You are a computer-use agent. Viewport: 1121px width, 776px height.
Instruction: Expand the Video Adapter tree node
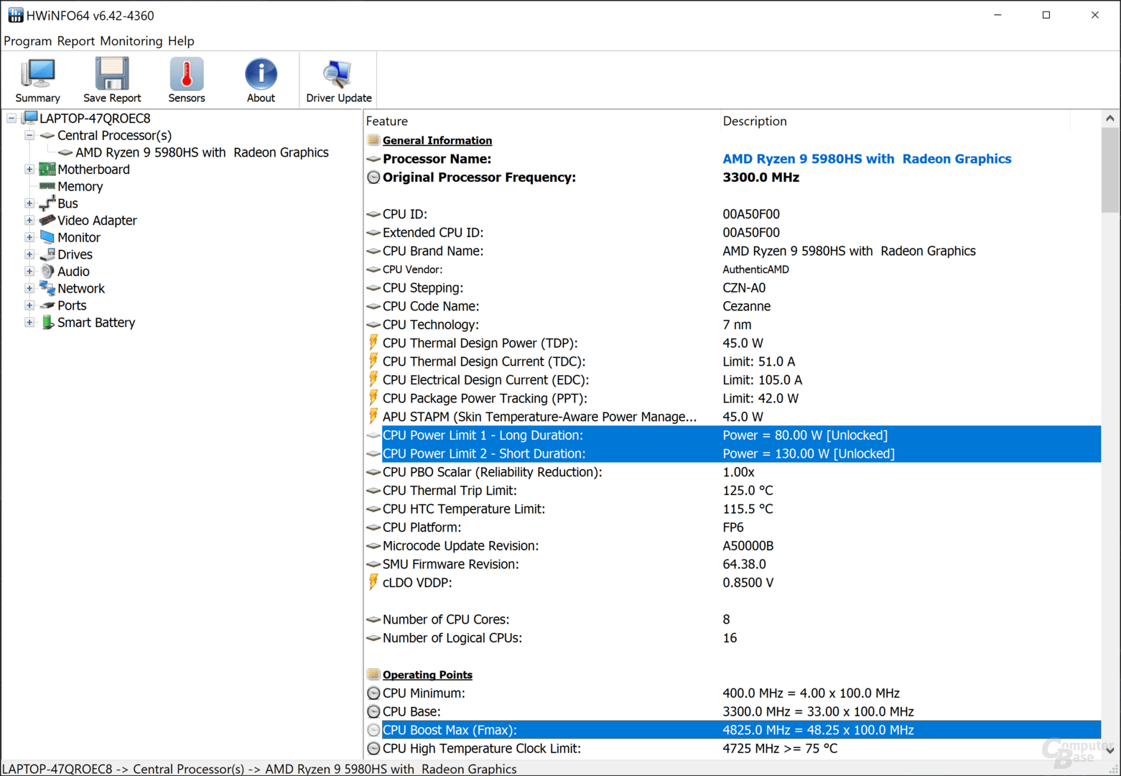(29, 221)
